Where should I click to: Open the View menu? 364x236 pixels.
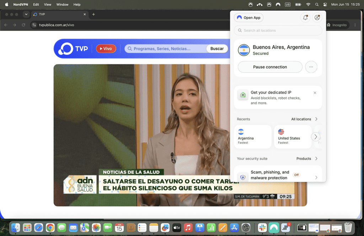click(48, 4)
